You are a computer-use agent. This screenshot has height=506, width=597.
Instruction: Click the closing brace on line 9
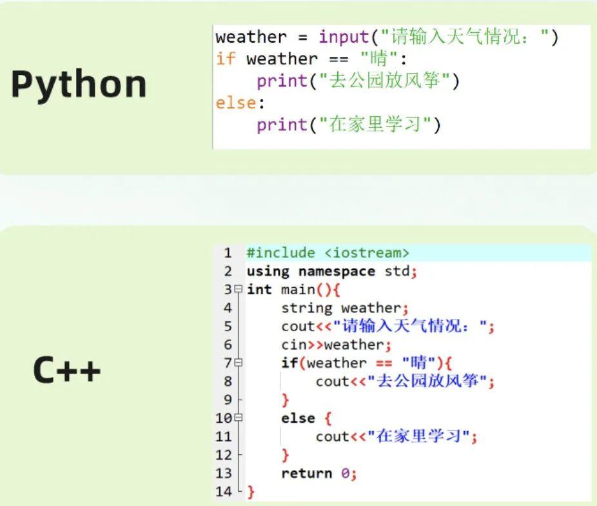coord(285,400)
